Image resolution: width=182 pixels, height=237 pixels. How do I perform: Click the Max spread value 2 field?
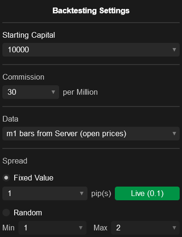[145, 228]
